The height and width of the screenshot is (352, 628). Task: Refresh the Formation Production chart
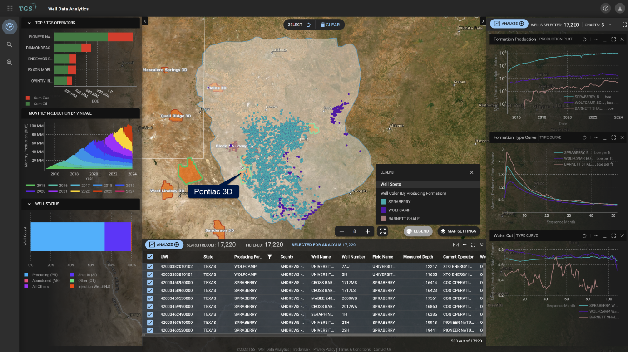click(x=585, y=39)
